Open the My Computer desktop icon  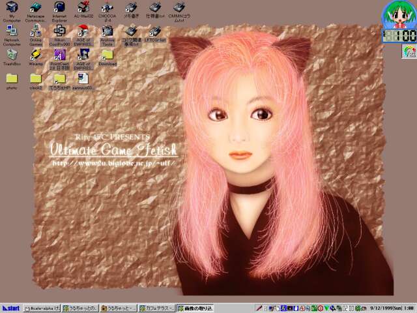(x=12, y=8)
